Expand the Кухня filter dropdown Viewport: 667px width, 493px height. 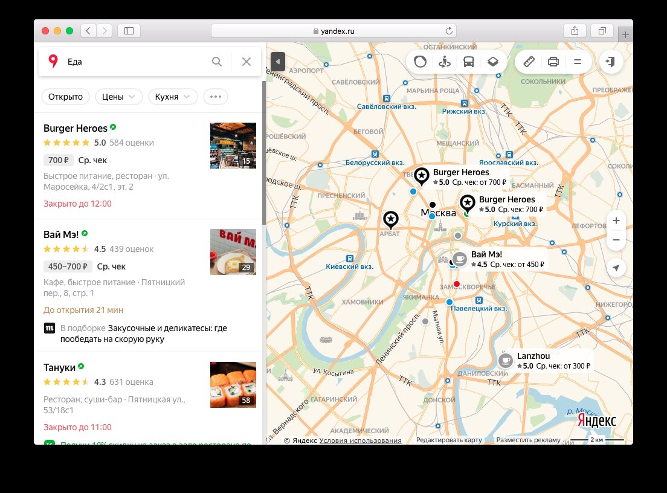point(173,97)
